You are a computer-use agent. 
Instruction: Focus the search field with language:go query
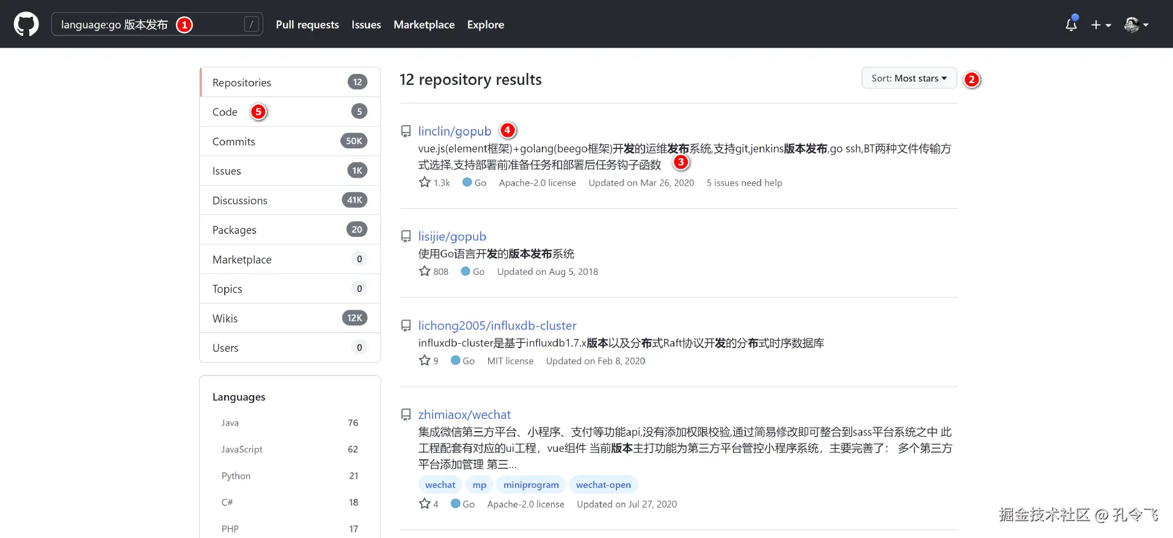coord(157,24)
